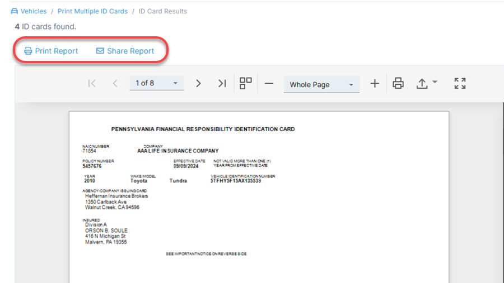This screenshot has width=504, height=283.
Task: Click the export upload icon
Action: 422,84
